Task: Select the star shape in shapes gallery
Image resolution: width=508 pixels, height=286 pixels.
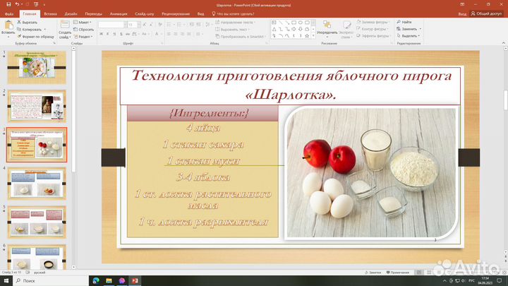Action: click(307, 36)
